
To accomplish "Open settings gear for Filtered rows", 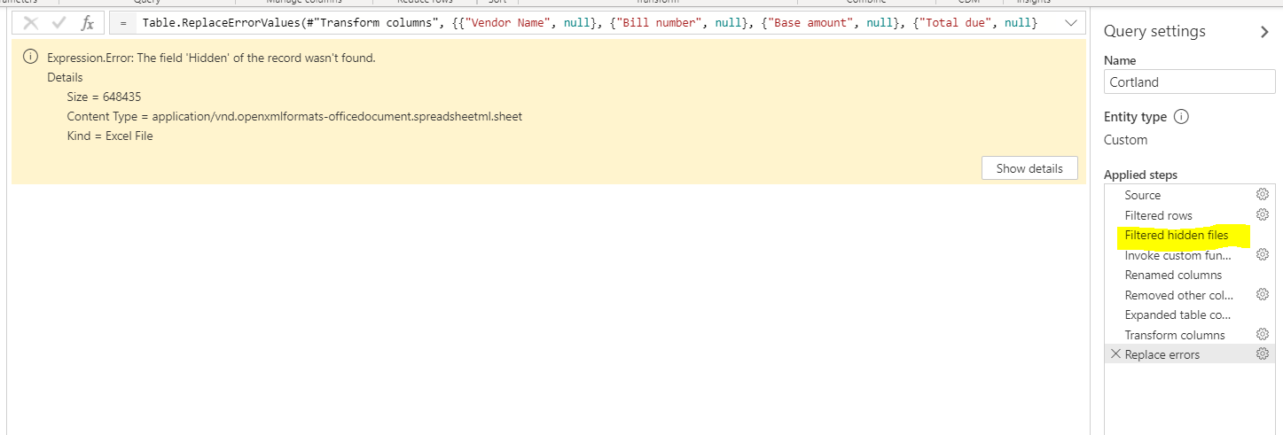I will point(1263,214).
